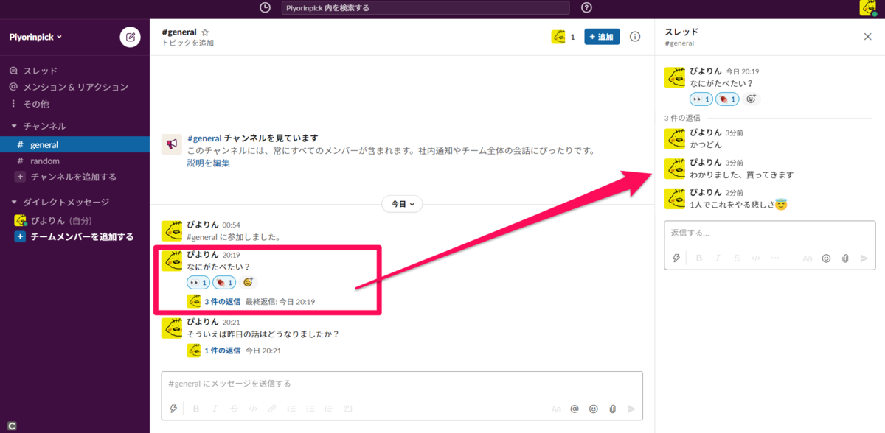Screen dimensions: 885x433
Task: Toggle italic formatting in the message composer
Action: pyautogui.click(x=215, y=408)
